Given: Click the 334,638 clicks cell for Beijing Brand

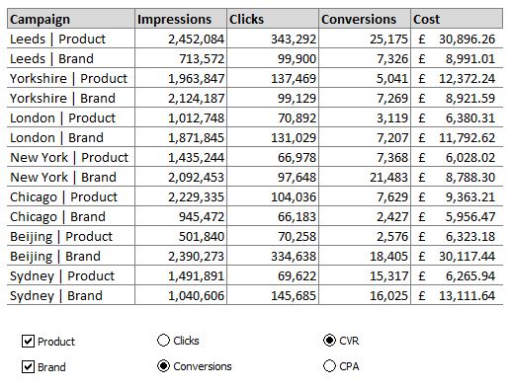Looking at the screenshot, I should pyautogui.click(x=273, y=256).
